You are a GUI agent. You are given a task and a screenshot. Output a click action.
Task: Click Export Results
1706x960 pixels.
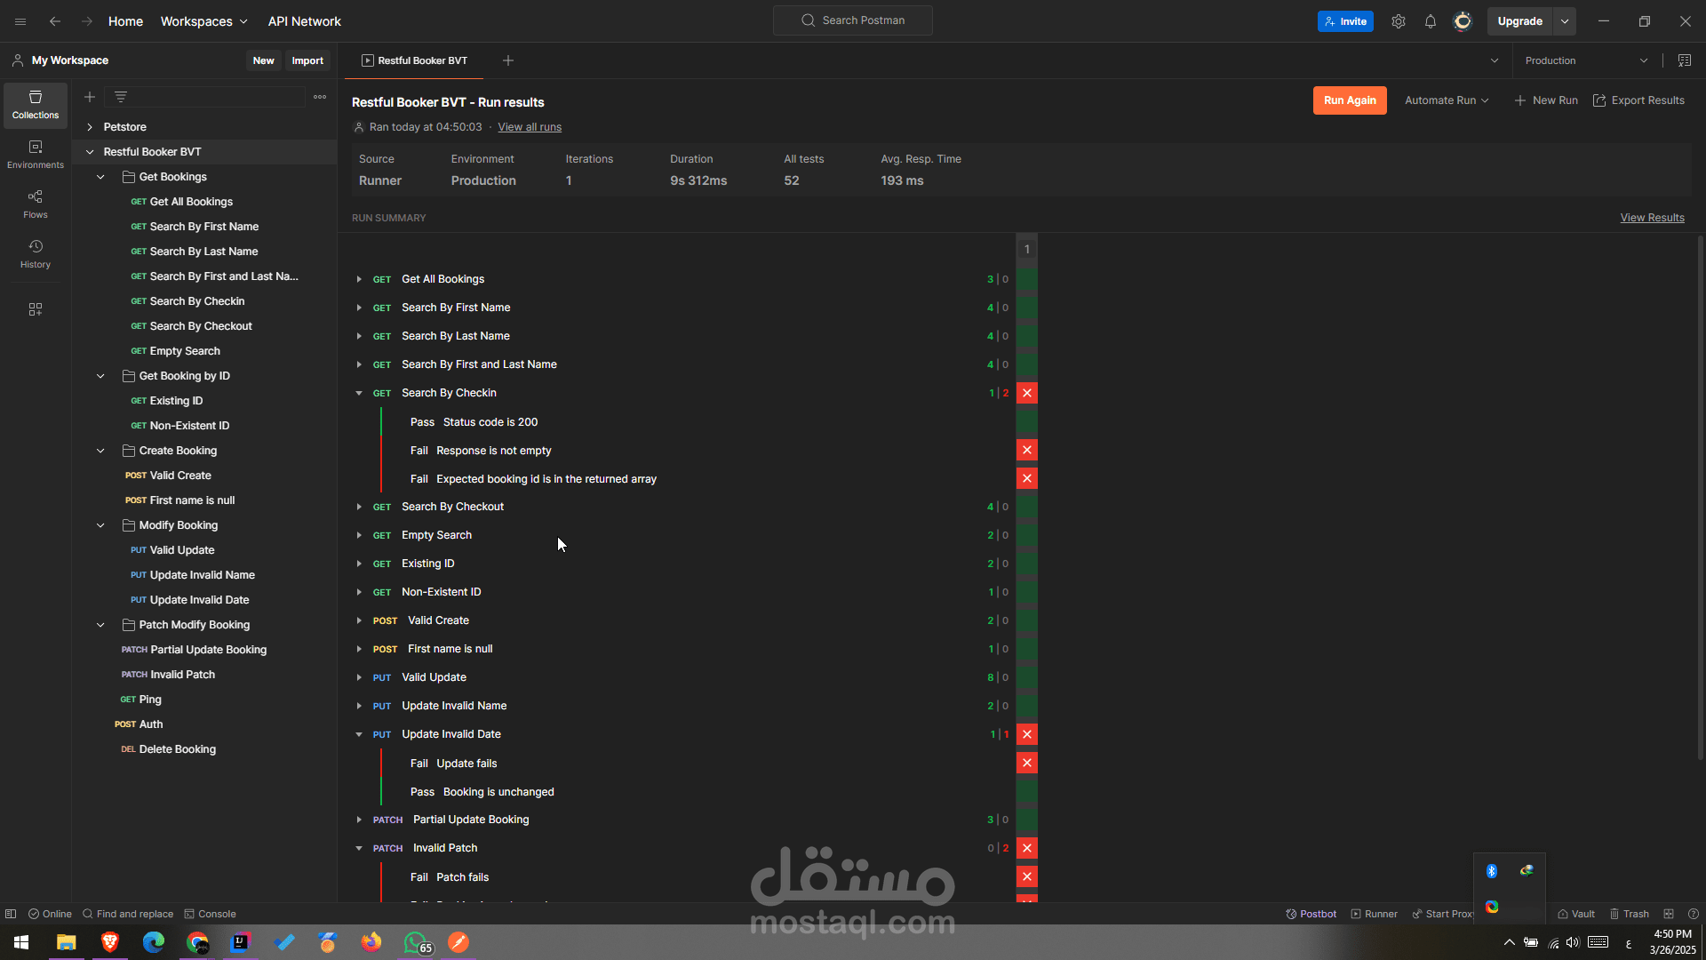pos(1638,100)
